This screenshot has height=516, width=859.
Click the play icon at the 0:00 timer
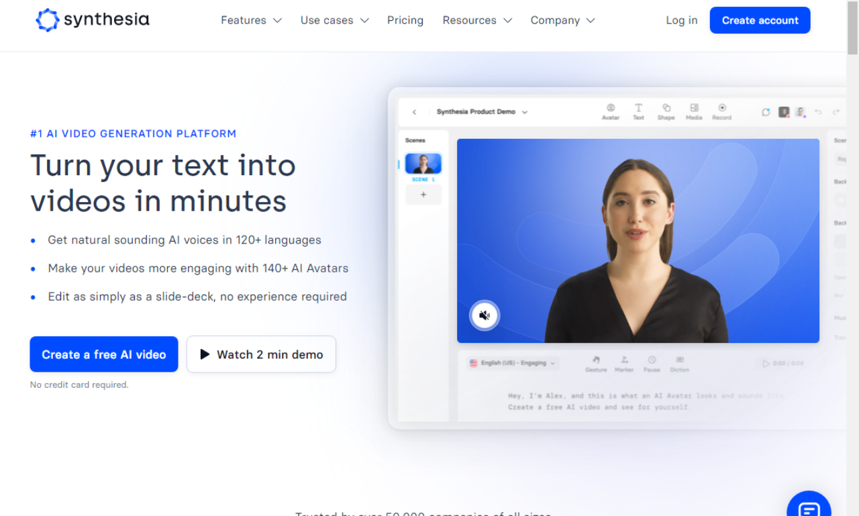[x=766, y=364]
